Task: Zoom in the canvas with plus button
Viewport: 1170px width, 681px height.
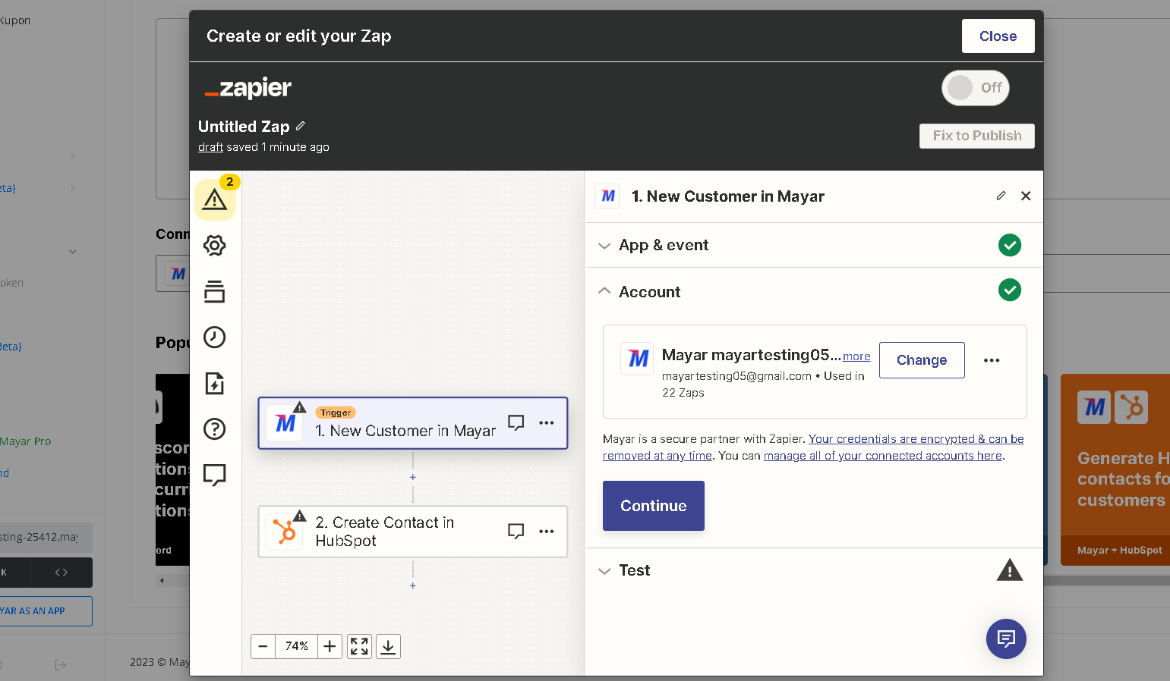Action: (330, 646)
